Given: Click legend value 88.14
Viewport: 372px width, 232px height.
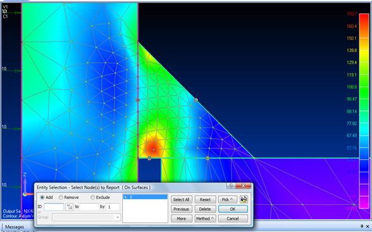Looking at the screenshot, I should coord(352,111).
